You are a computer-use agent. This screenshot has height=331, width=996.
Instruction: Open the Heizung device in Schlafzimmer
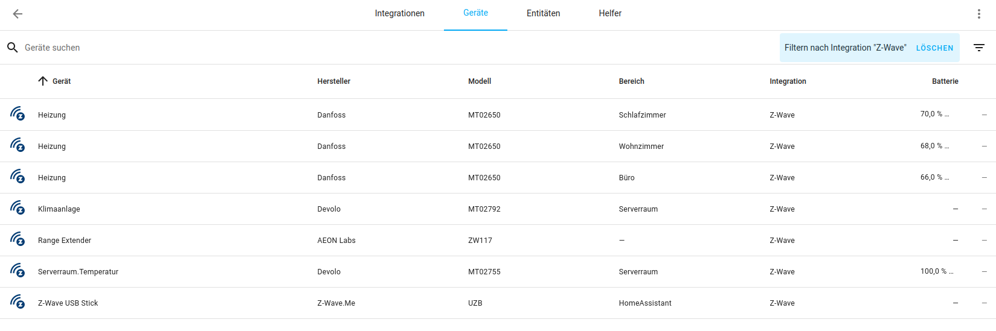[x=52, y=115]
